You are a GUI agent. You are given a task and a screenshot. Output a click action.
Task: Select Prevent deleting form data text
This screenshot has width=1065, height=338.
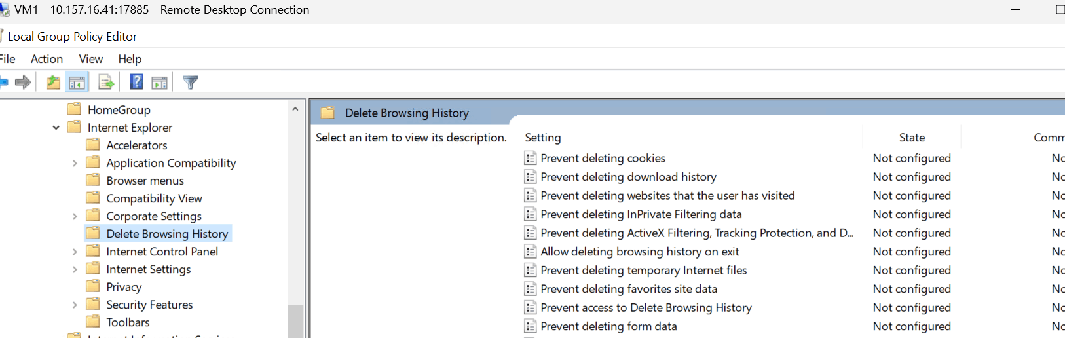(x=608, y=326)
